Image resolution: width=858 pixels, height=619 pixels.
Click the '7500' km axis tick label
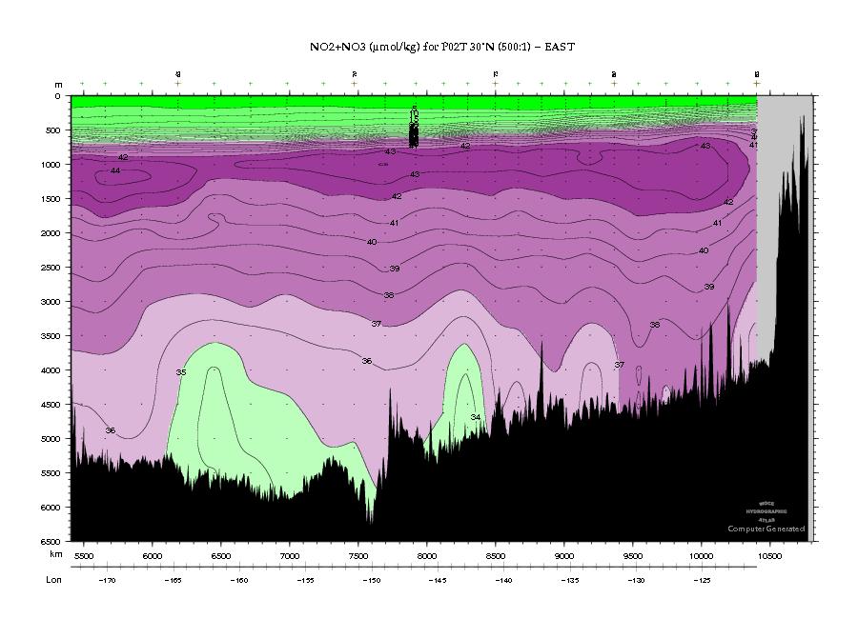(358, 556)
